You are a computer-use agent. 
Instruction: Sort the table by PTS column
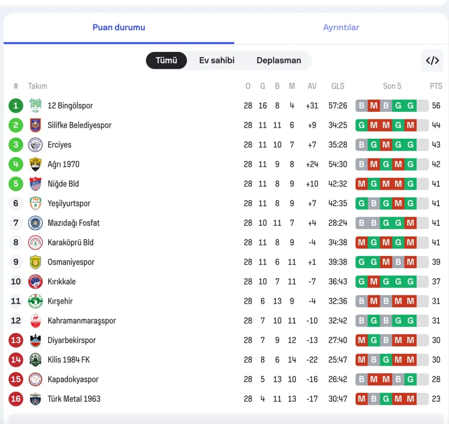pyautogui.click(x=436, y=86)
